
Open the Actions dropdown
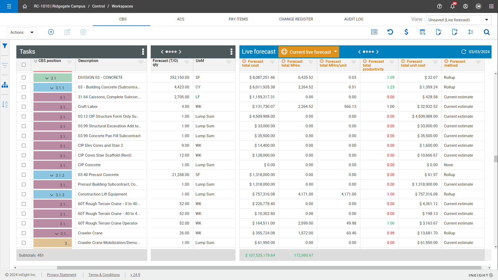coord(22,32)
